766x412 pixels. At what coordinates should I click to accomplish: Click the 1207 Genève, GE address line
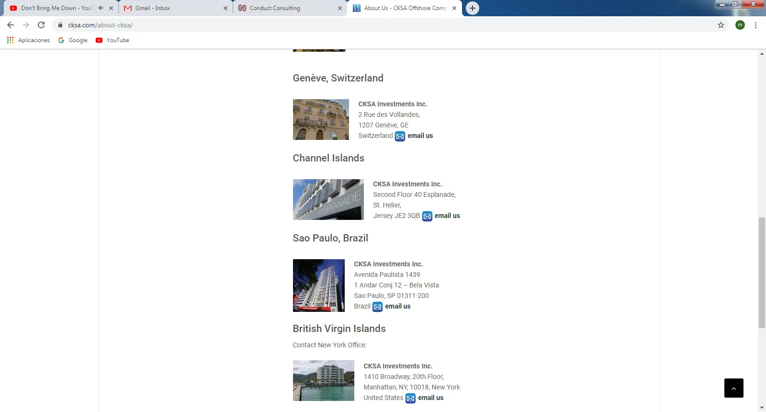point(383,125)
